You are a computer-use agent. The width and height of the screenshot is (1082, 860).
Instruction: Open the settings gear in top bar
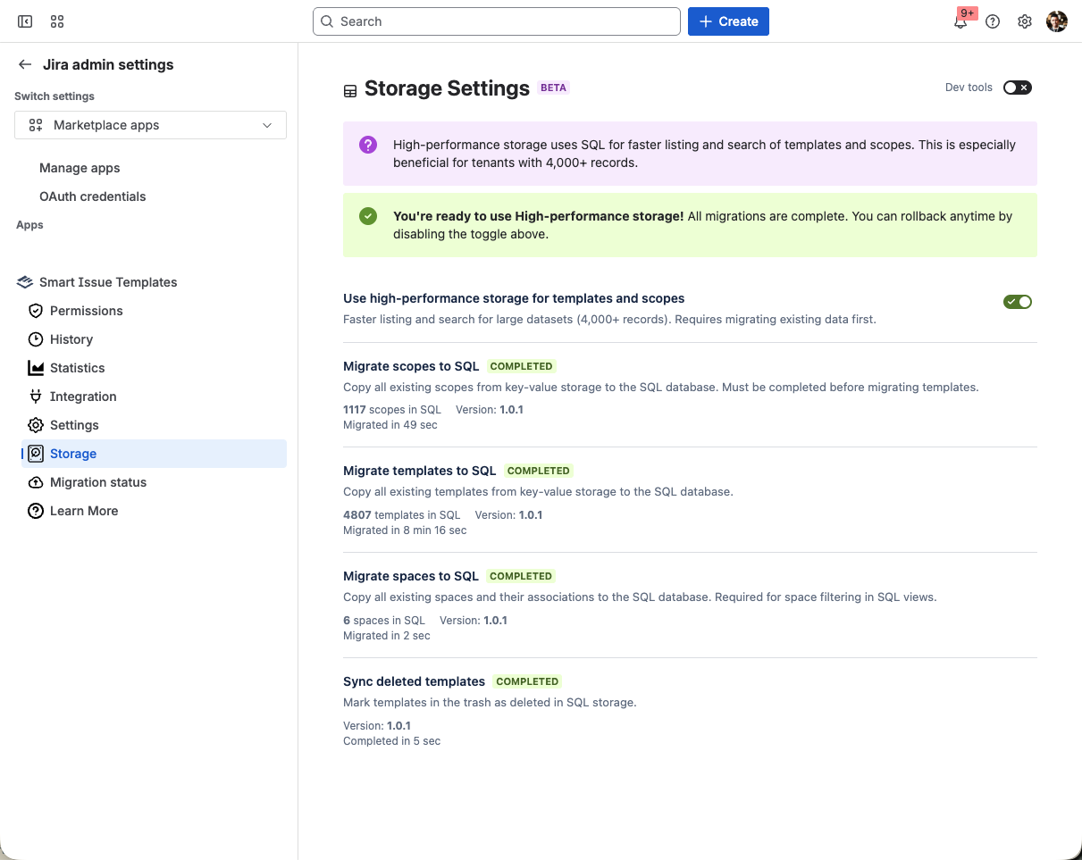1025,21
